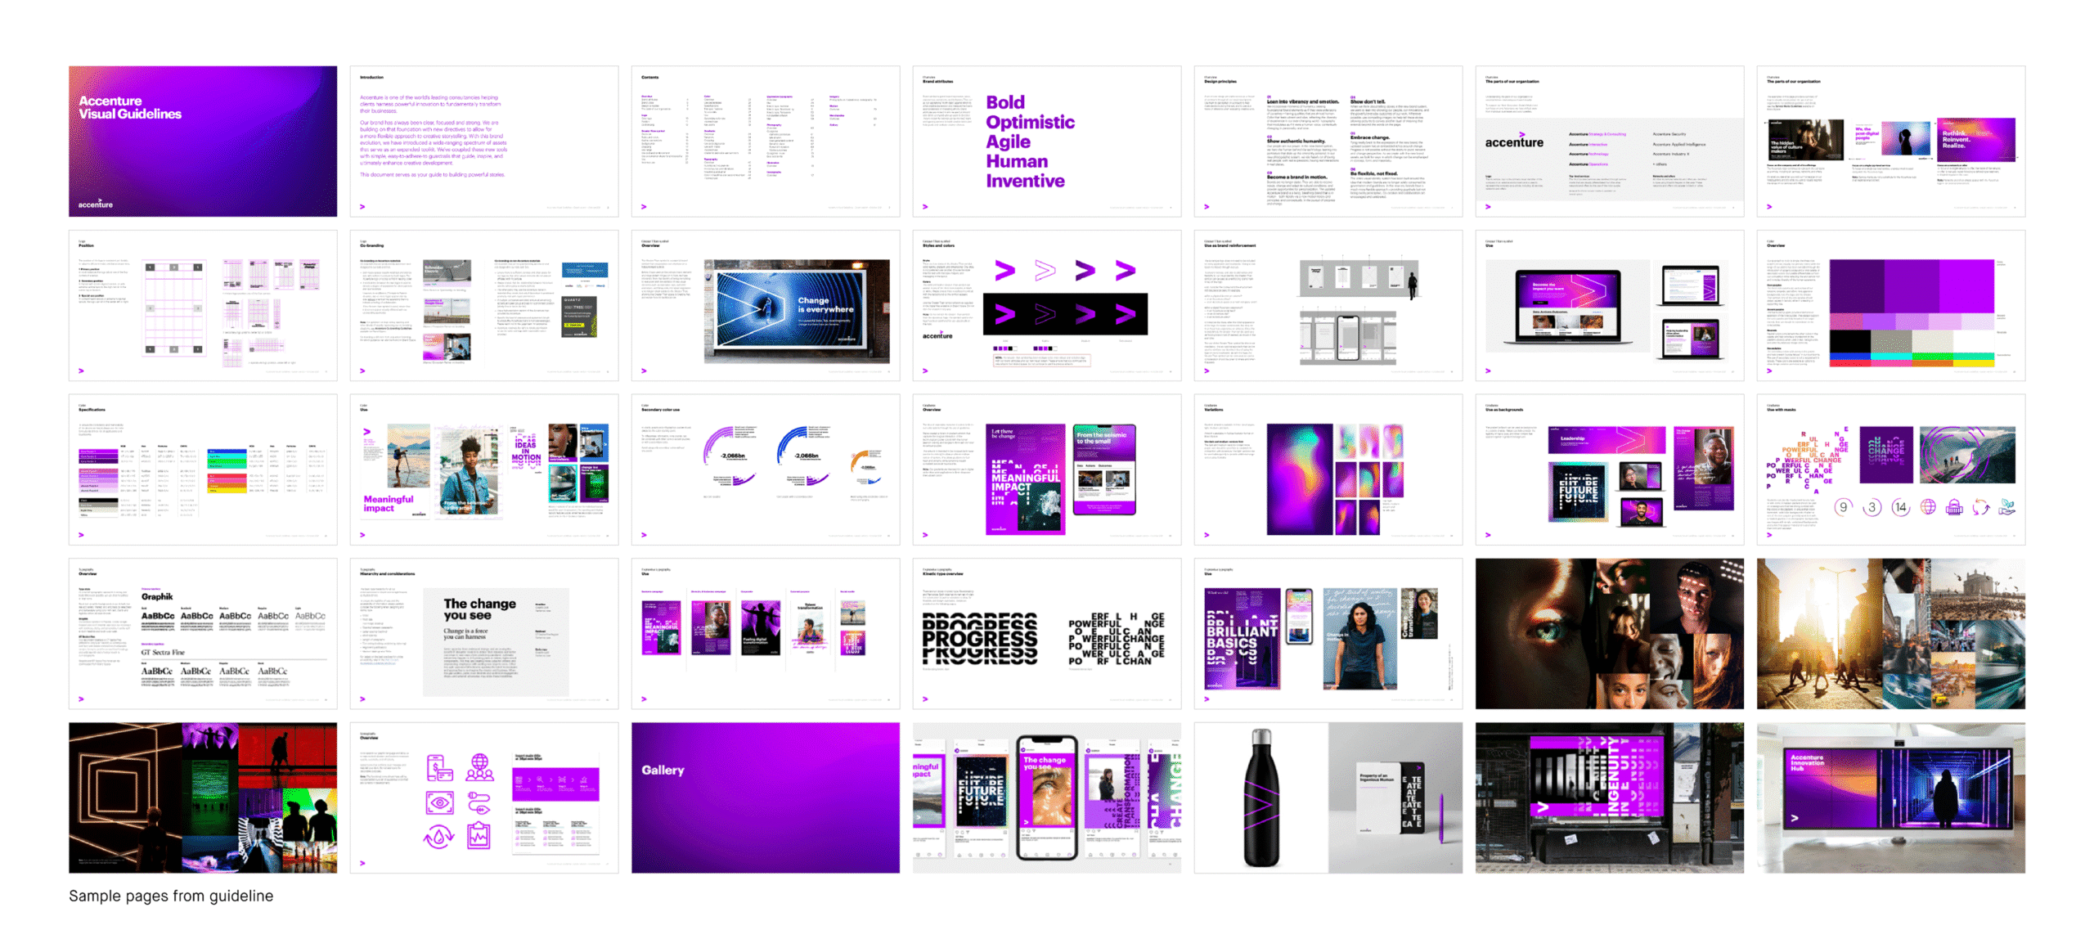The width and height of the screenshot is (2094, 939).
Task: Open the black water bottle merchandise page
Action: point(1328,797)
